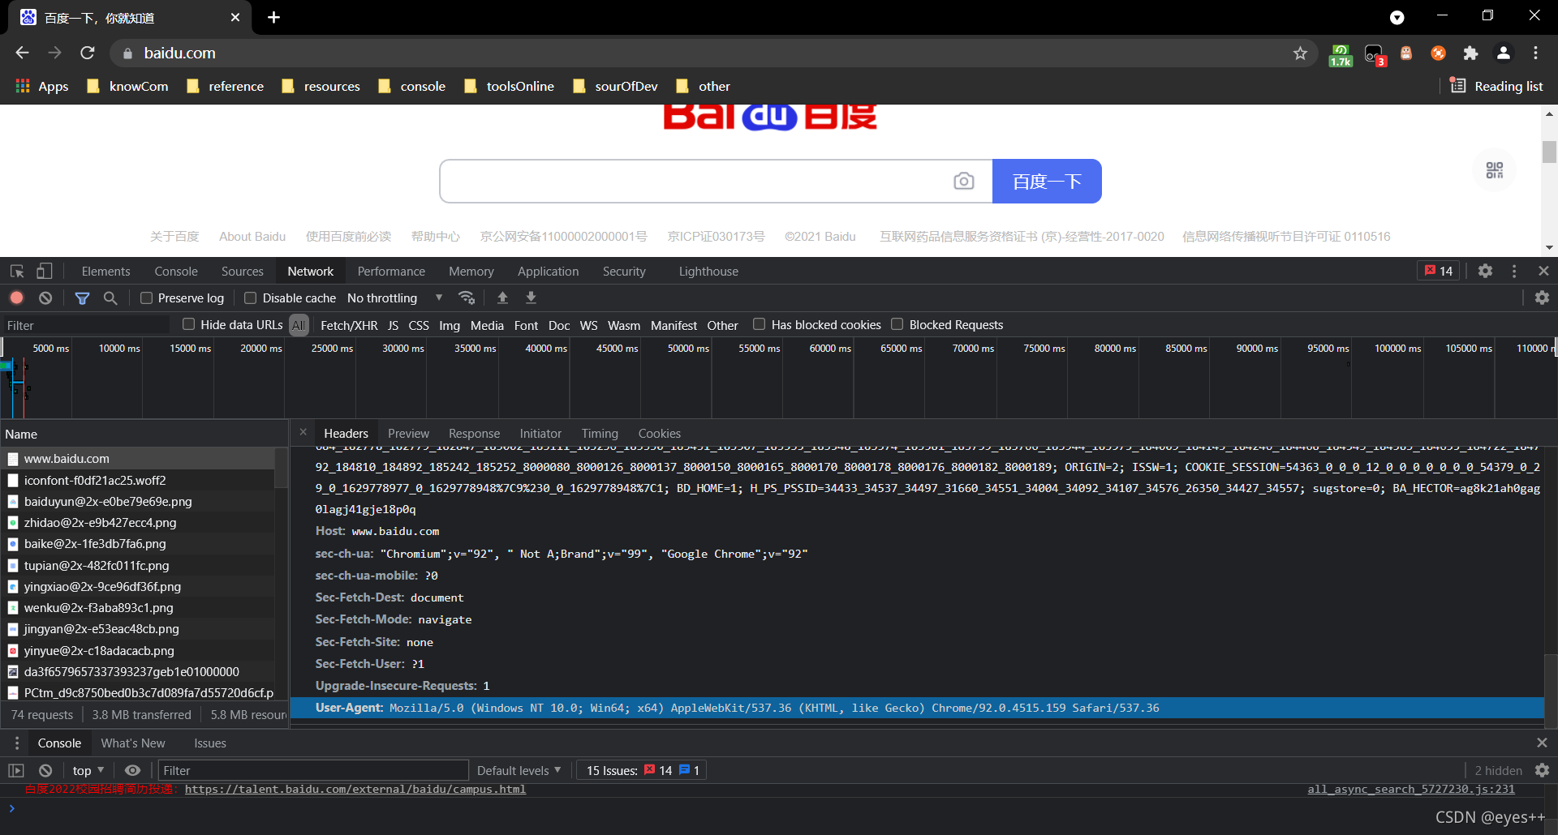The image size is (1558, 835).
Task: Clear the network log
Action: [x=45, y=298]
